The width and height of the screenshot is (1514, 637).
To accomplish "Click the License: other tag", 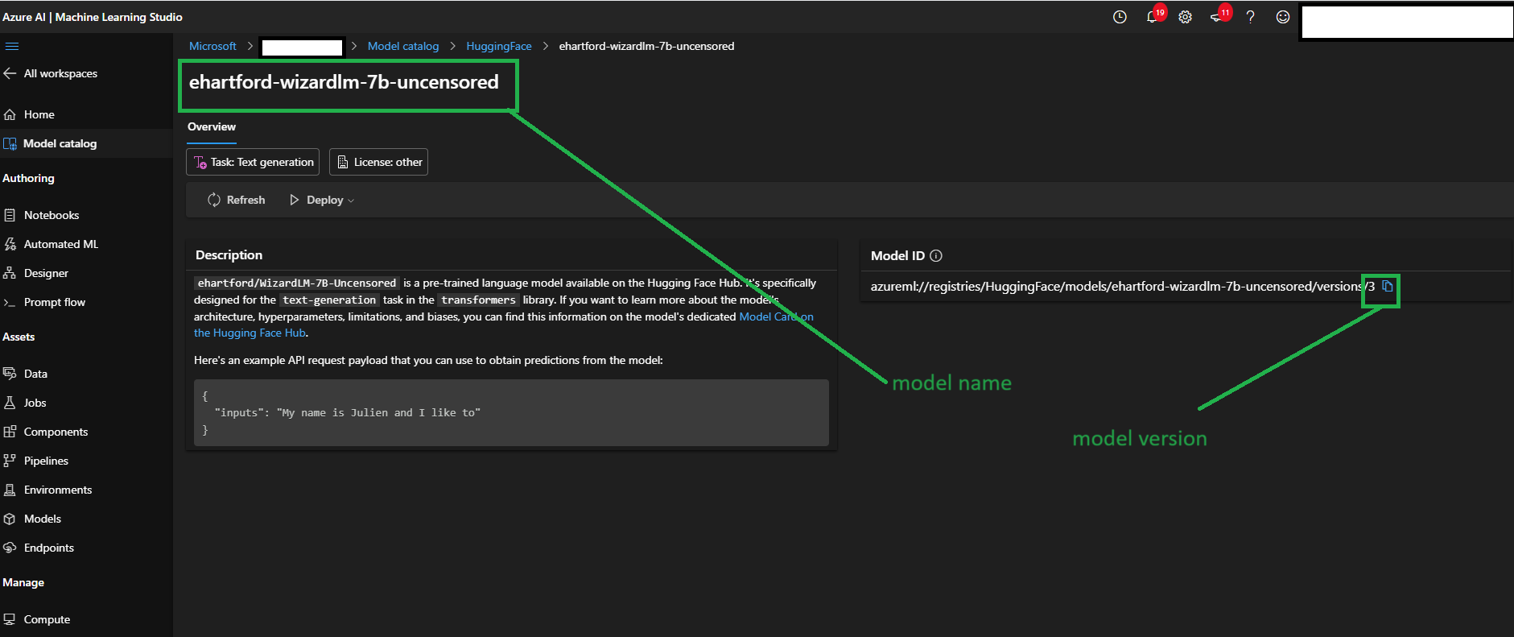I will 378,162.
